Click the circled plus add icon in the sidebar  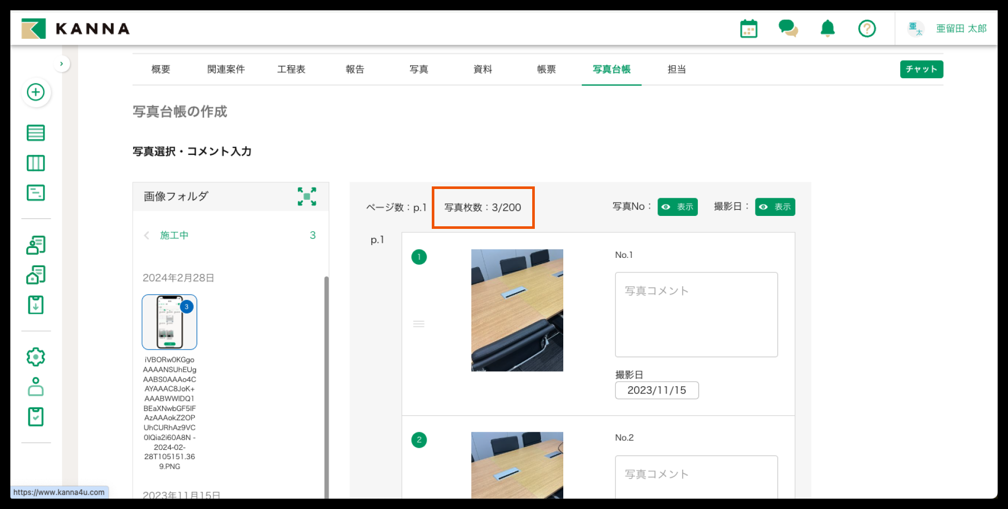click(x=36, y=93)
